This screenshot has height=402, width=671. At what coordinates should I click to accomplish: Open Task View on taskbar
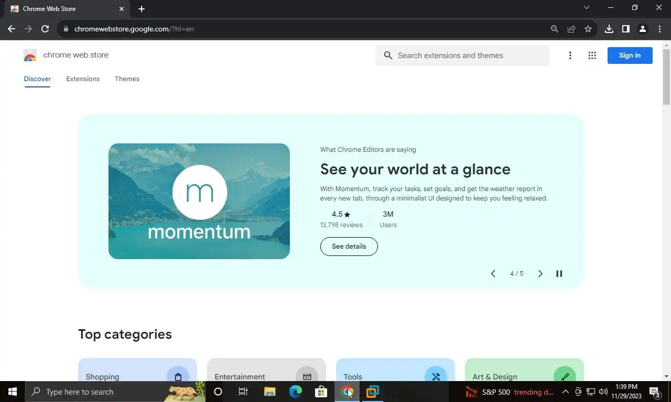click(x=243, y=392)
